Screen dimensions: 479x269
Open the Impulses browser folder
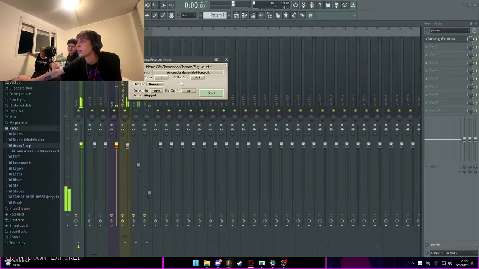pyautogui.click(x=16, y=111)
